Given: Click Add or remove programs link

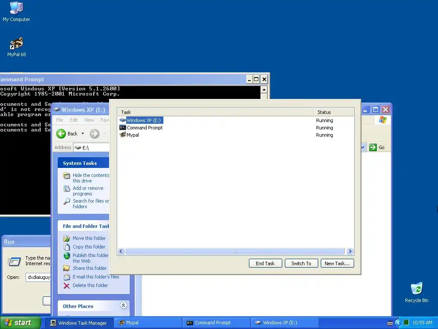Looking at the screenshot, I should (88, 191).
